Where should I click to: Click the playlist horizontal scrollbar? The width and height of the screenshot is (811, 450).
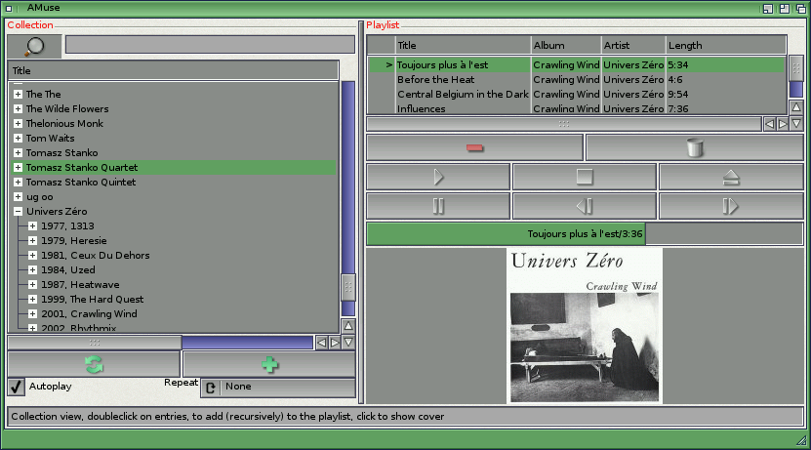(x=564, y=124)
